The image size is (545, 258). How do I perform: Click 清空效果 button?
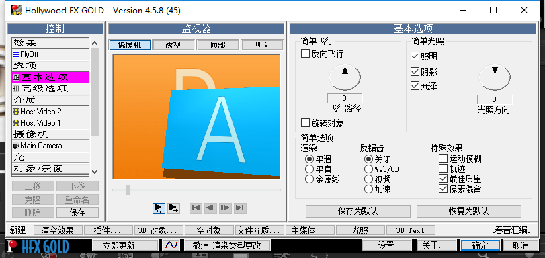[58, 230]
